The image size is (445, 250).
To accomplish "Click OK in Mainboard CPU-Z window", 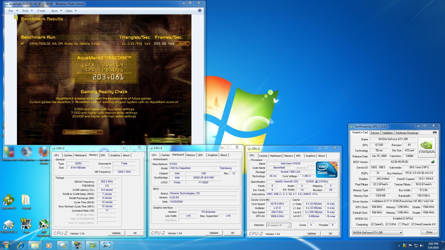I will click(x=233, y=233).
